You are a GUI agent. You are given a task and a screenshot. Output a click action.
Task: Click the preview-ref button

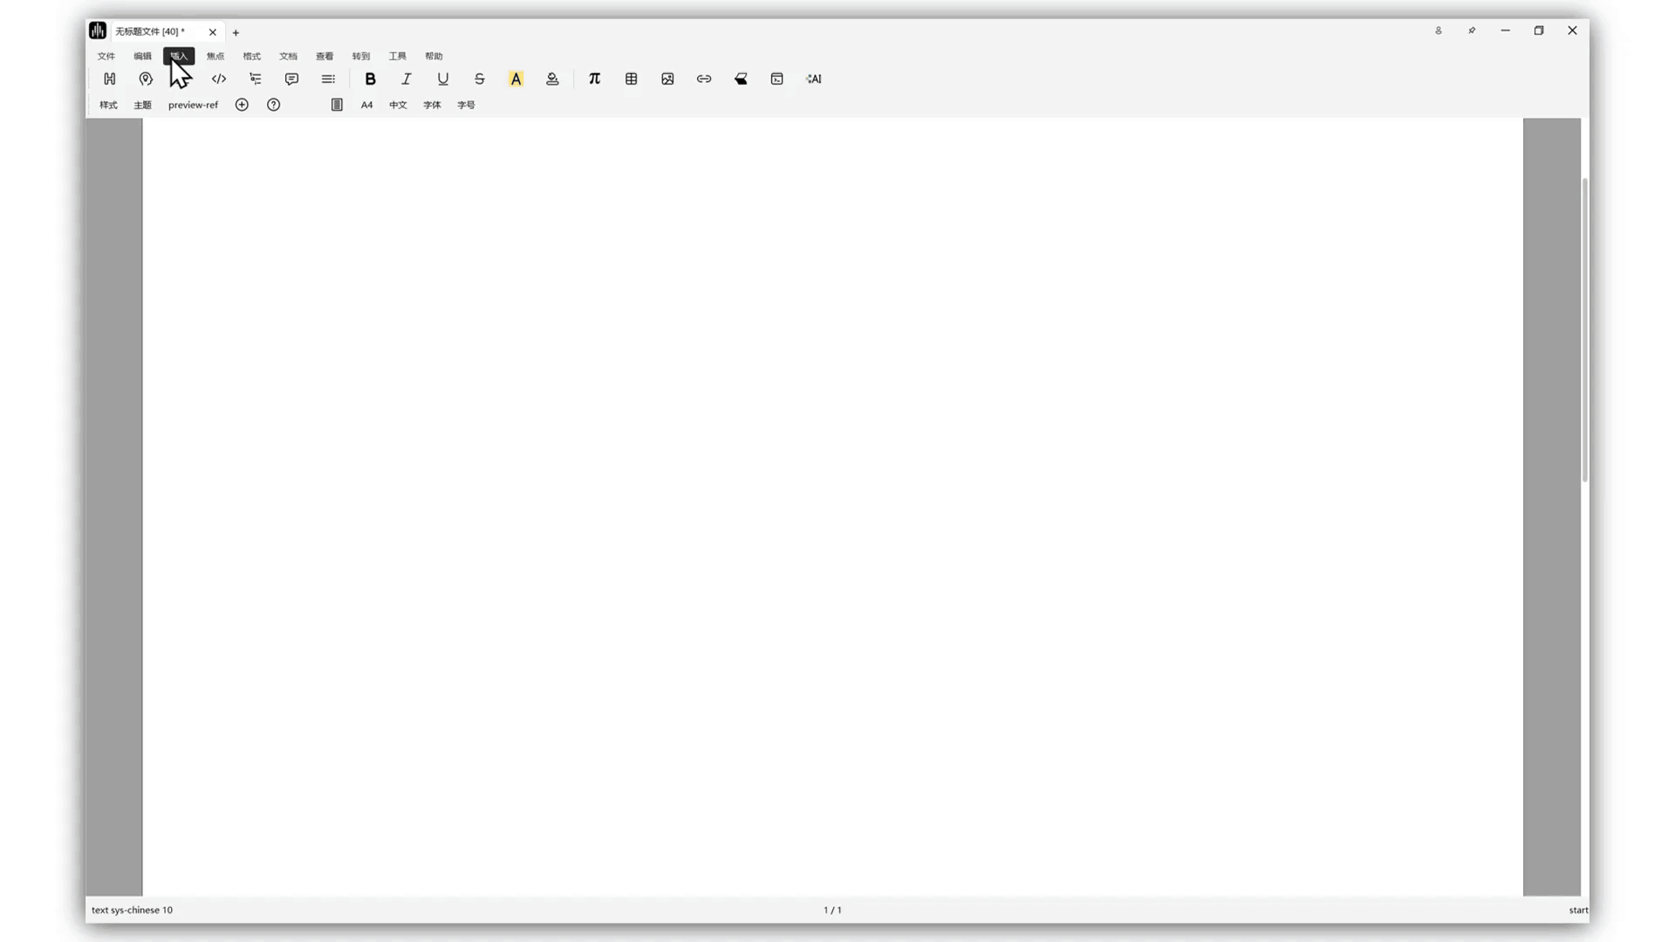point(193,105)
